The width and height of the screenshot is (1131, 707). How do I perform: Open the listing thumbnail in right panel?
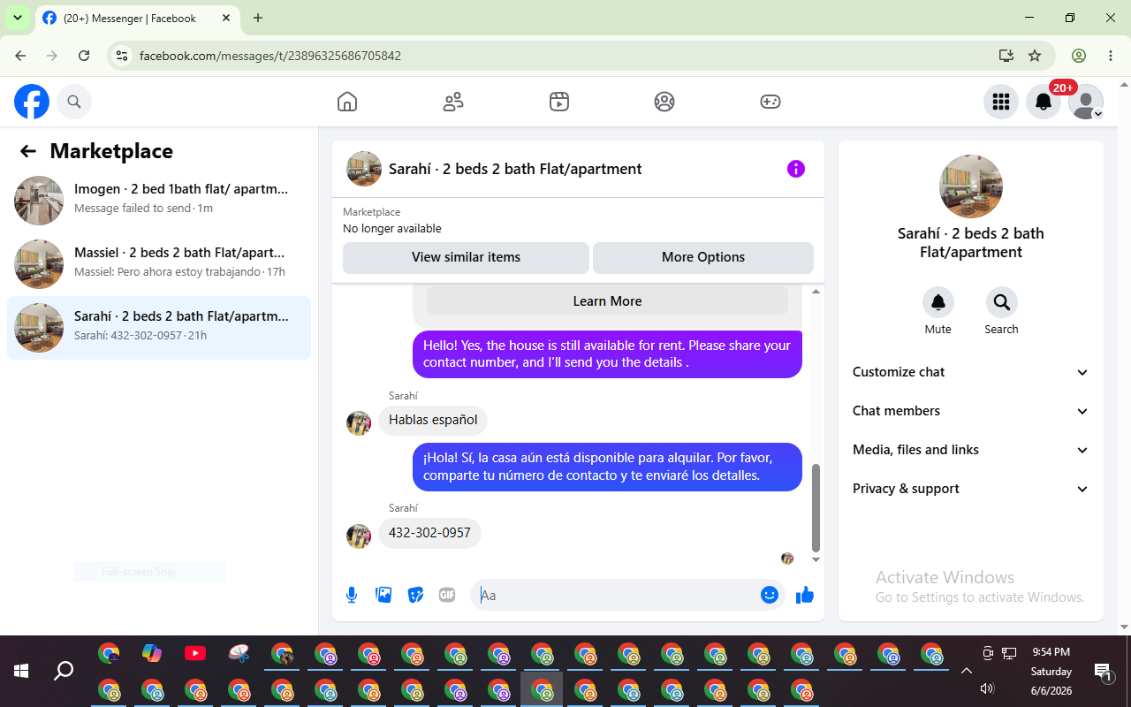click(971, 186)
